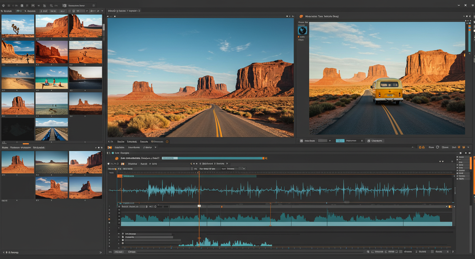Click the orange square at the middle track's right end
The width and height of the screenshot is (475, 259).
450,206
